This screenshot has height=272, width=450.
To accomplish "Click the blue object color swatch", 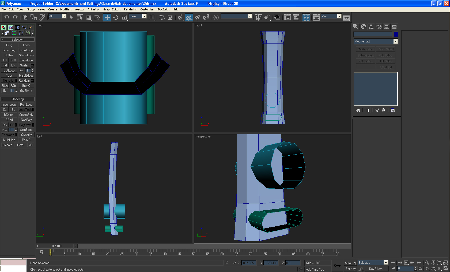I will (x=396, y=34).
